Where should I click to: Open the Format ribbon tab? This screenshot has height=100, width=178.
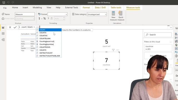tap(86, 7)
